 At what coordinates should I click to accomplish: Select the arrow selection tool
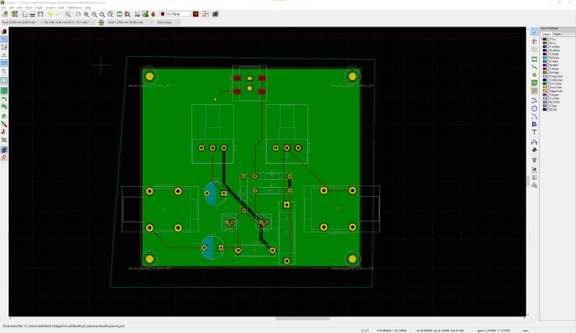[534, 32]
